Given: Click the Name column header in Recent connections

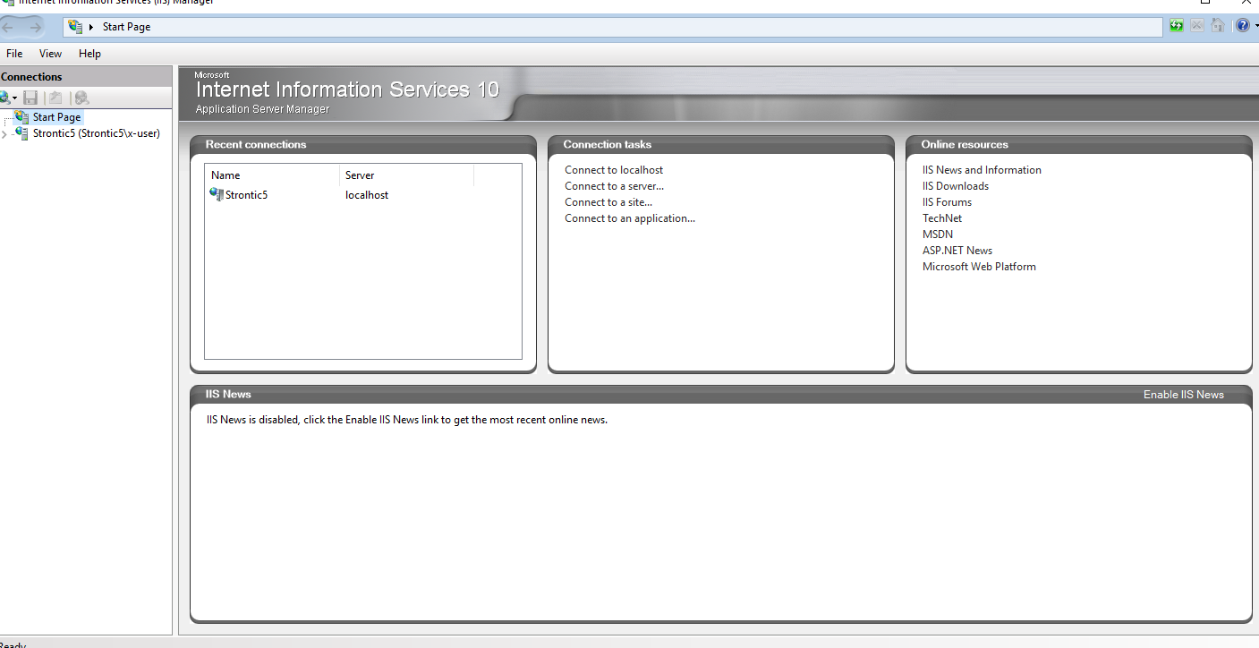Looking at the screenshot, I should coord(272,175).
